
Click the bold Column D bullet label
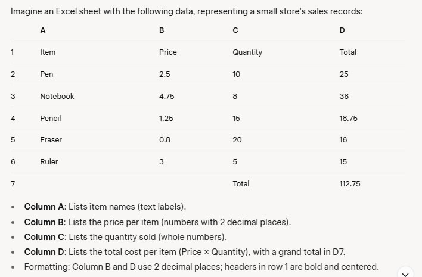tap(44, 252)
